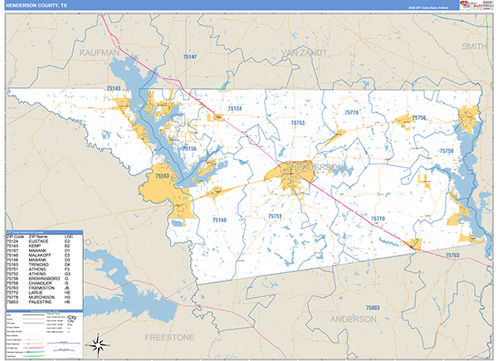
Task: Select the TRINIDAD row in the ZIP index
Action: click(x=45, y=265)
